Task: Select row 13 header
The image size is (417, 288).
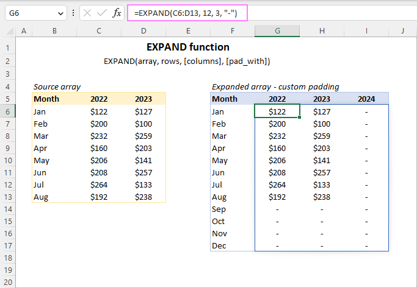Action: pyautogui.click(x=8, y=197)
